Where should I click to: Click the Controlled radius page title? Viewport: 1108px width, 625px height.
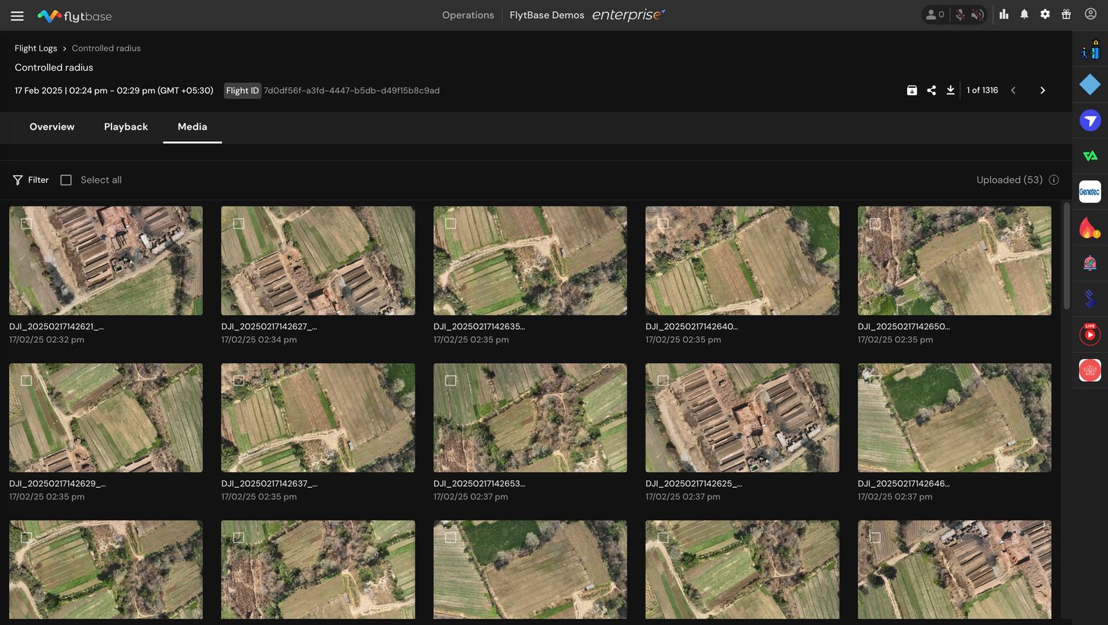(x=54, y=67)
